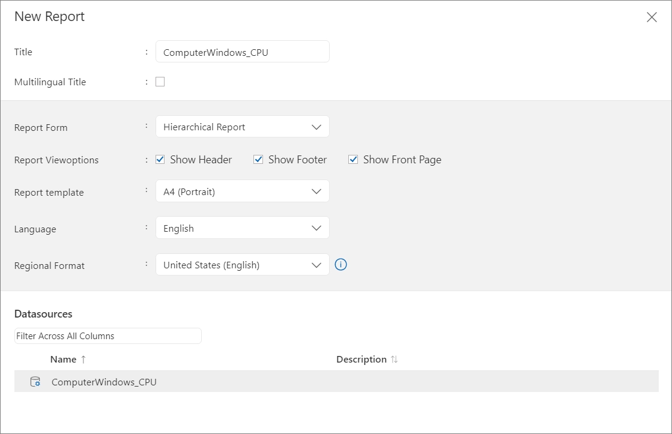Uncheck the Show Footer option
Screen dimensions: 672x434
coord(258,159)
